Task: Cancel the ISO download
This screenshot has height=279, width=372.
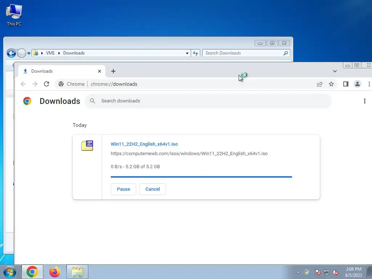Action: pos(153,189)
